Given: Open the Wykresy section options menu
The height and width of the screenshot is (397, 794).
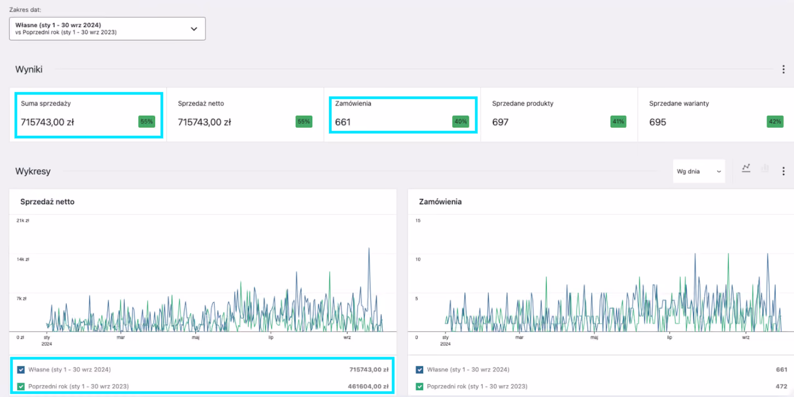Looking at the screenshot, I should (x=783, y=171).
